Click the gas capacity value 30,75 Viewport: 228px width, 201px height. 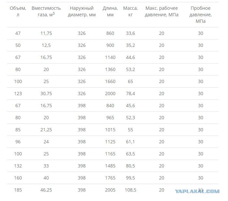[46, 93]
